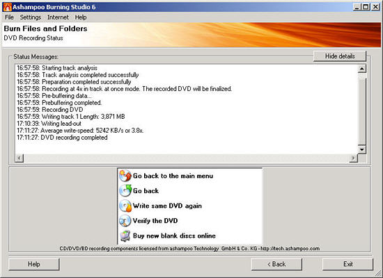The image size is (383, 278).
Task: Open the Help menu in menu bar
Action: [x=81, y=17]
